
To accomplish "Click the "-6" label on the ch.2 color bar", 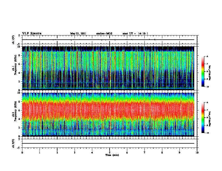I will click(x=207, y=103).
